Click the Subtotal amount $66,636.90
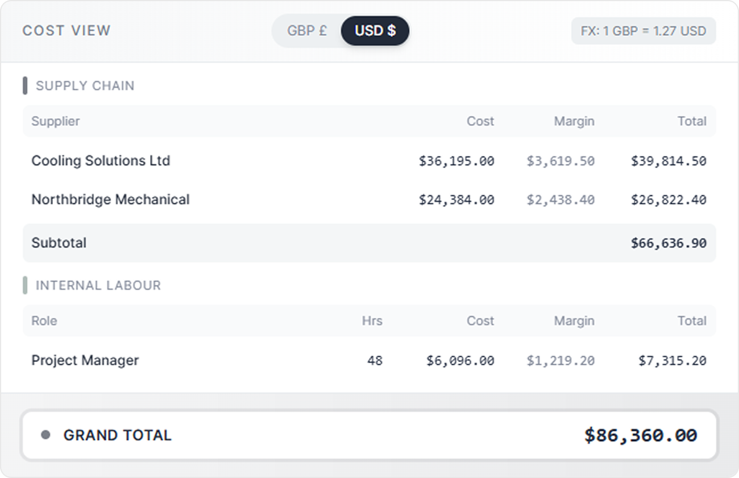Viewport: 739px width, 478px height. pos(669,244)
